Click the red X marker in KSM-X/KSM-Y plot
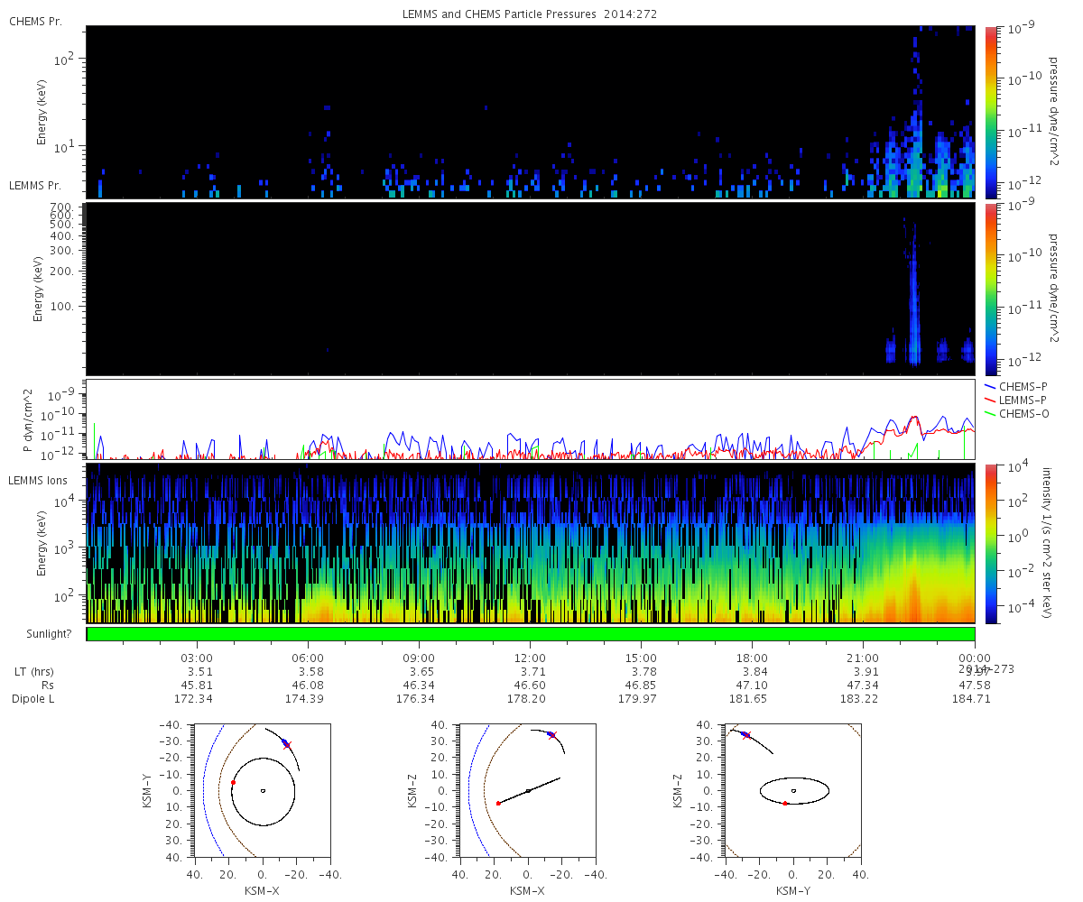The width and height of the screenshot is (1083, 902). (287, 745)
